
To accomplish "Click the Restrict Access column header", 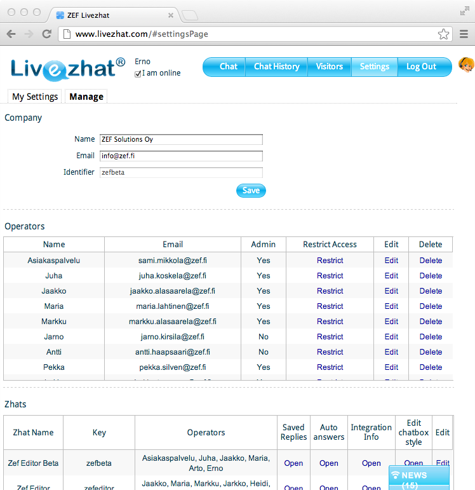I will click(330, 245).
